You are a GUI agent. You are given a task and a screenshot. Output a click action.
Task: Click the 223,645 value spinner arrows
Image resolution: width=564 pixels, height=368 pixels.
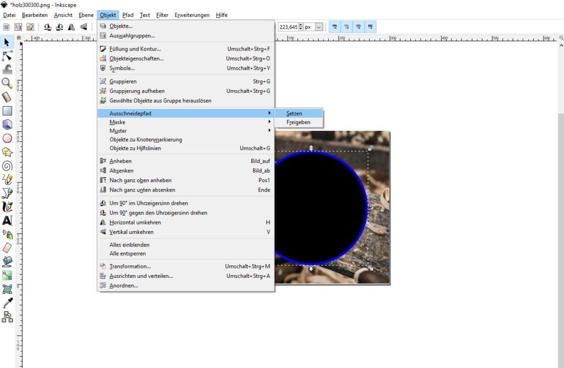[x=301, y=27]
